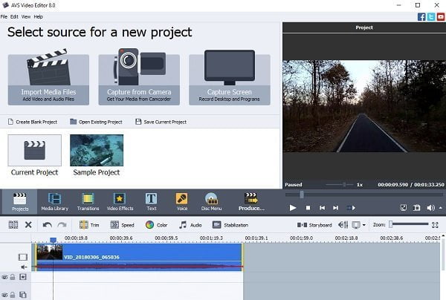
Task: Click Import Media Files card
Action: 48,79
